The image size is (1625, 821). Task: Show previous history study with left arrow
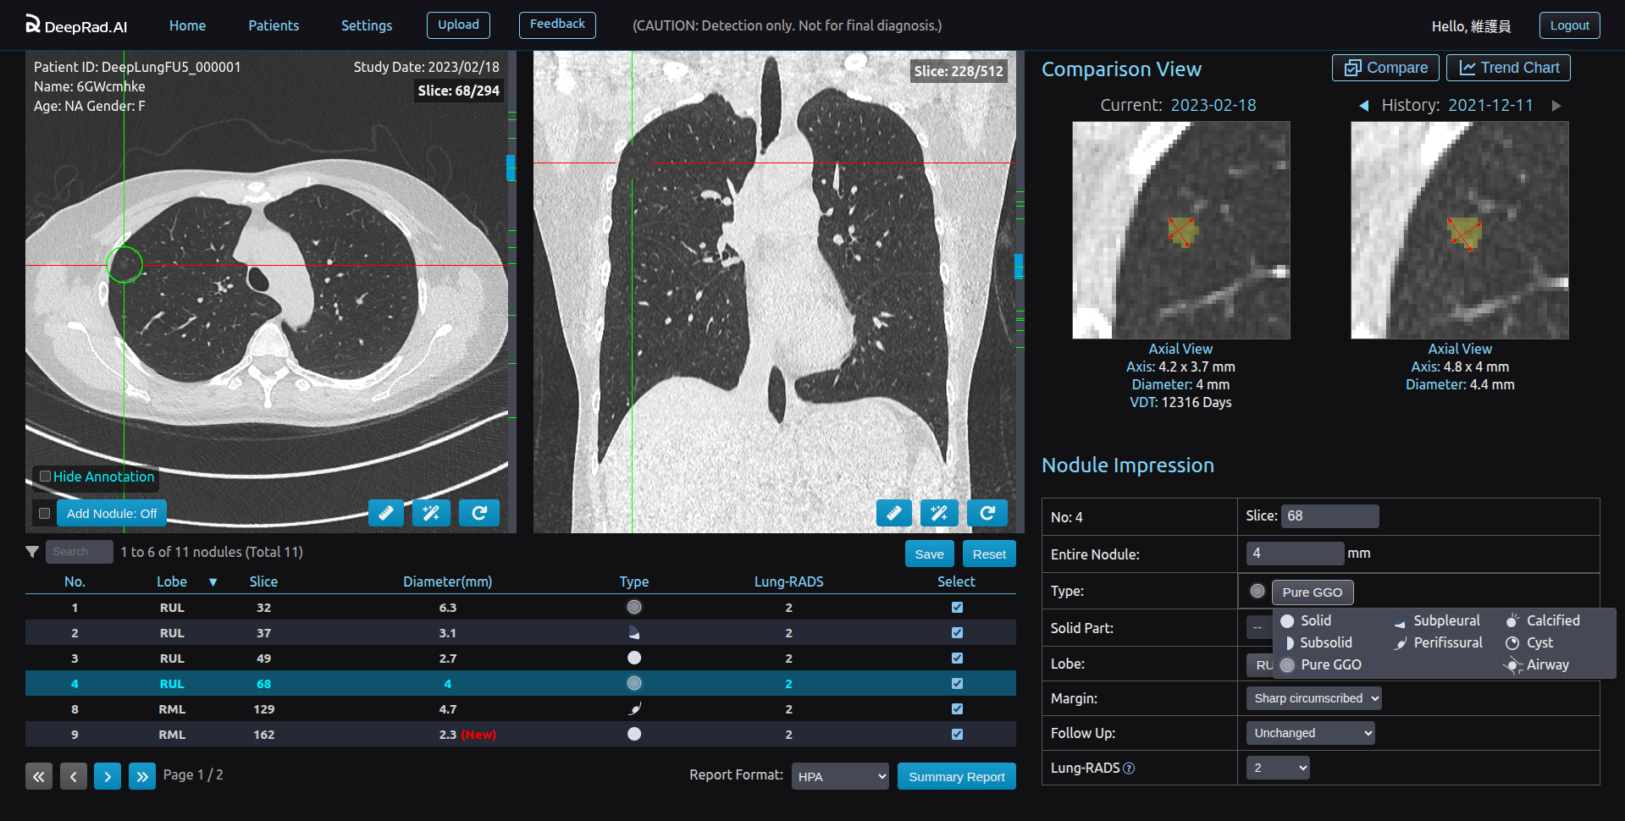(x=1363, y=106)
